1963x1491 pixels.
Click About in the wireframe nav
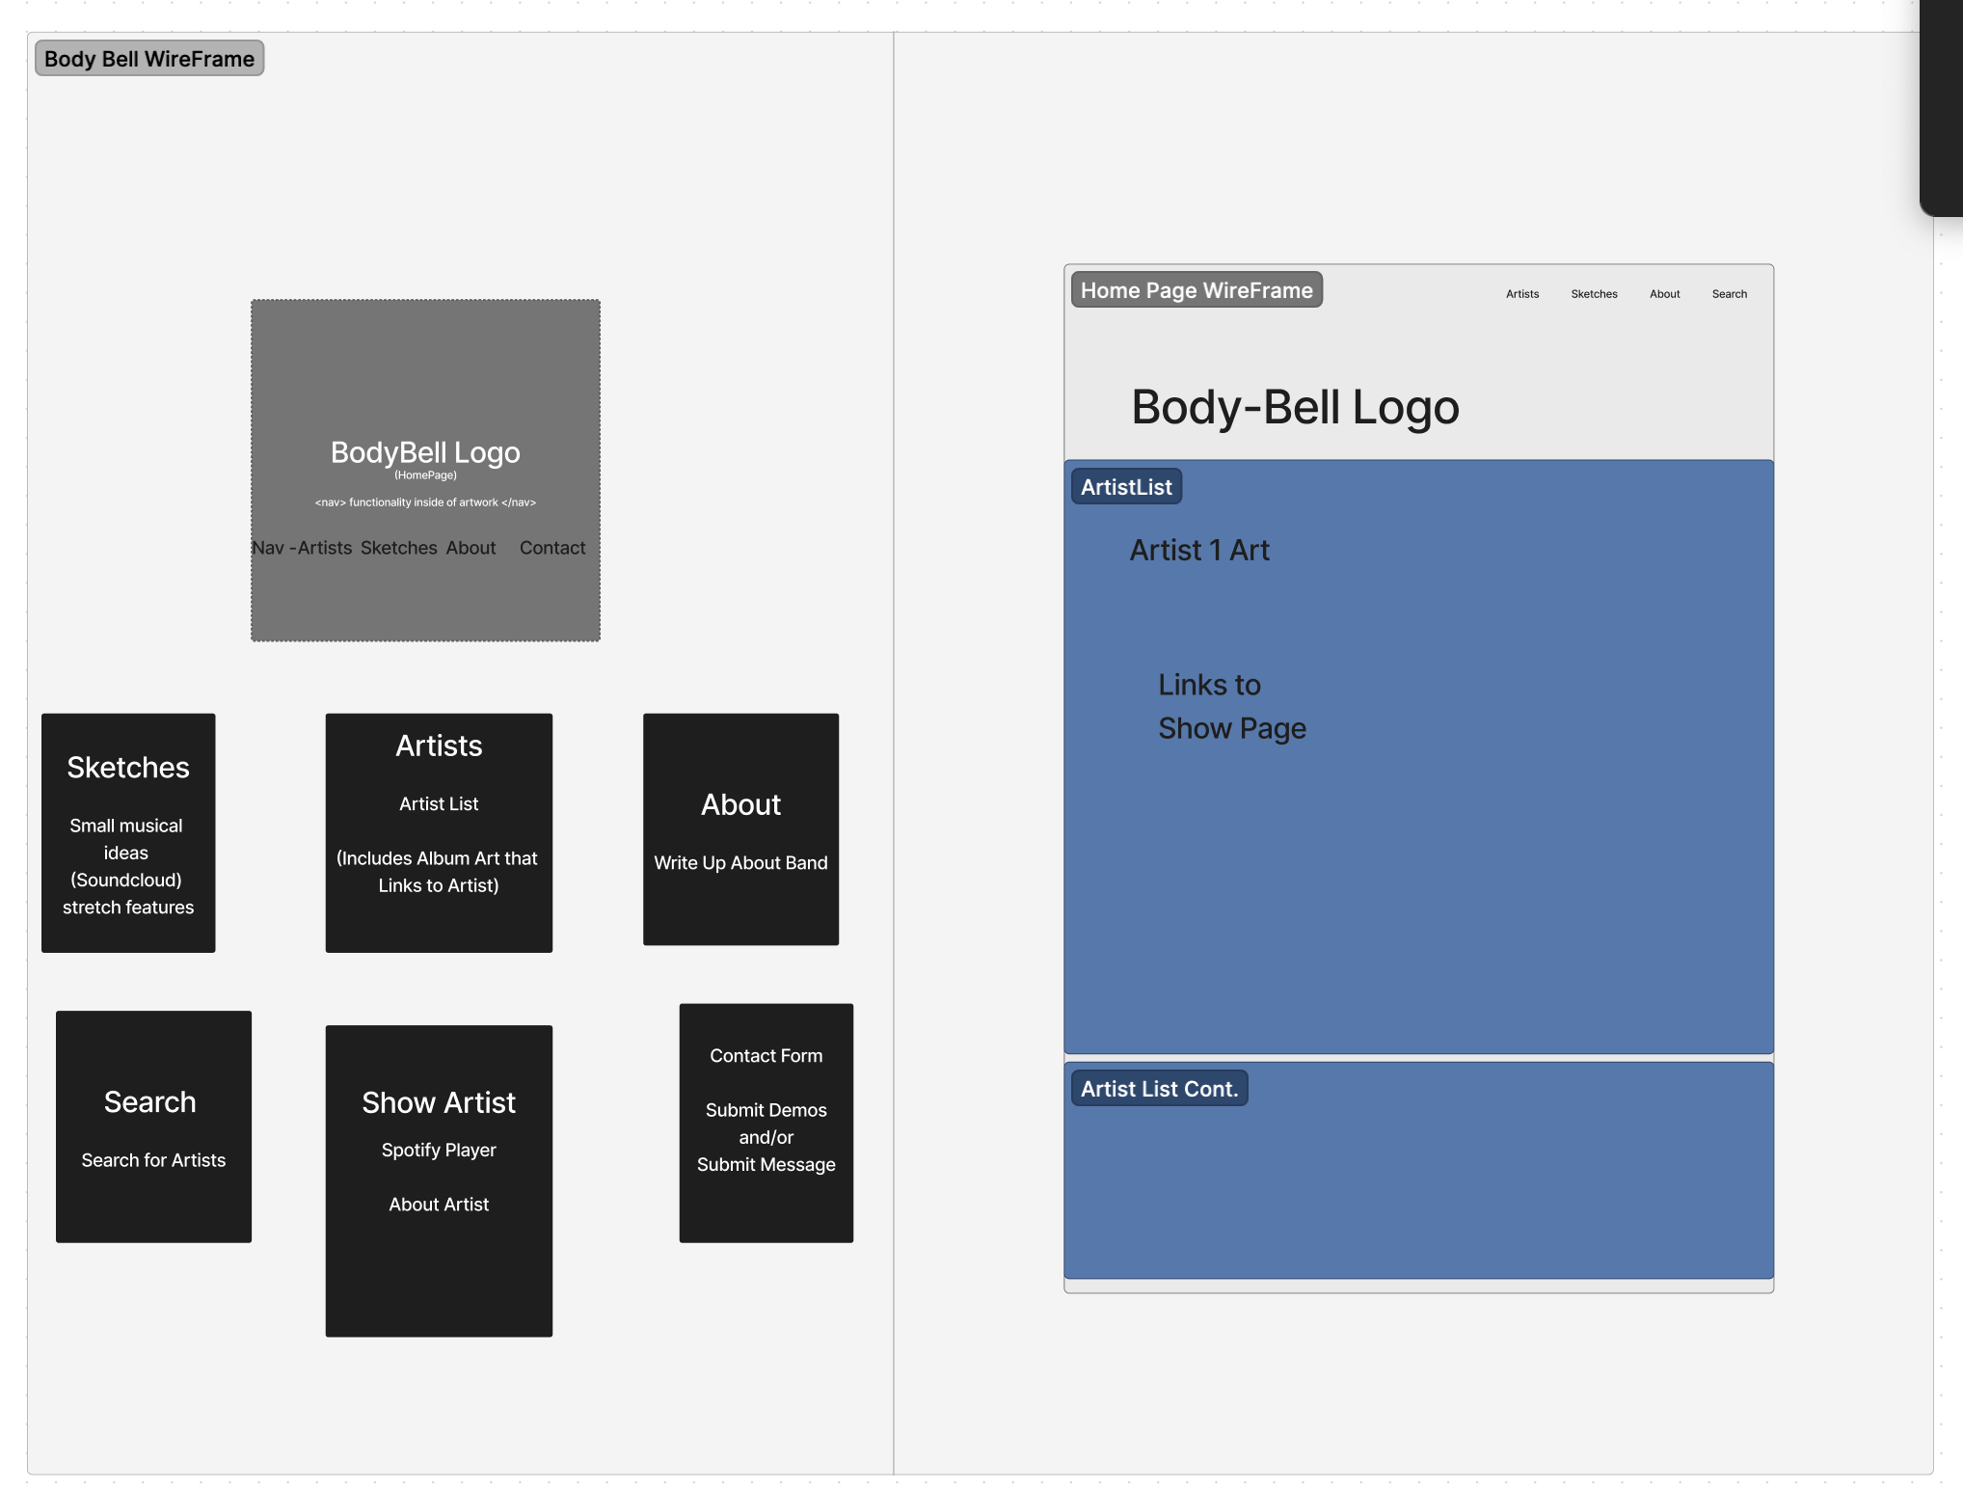click(x=1664, y=294)
